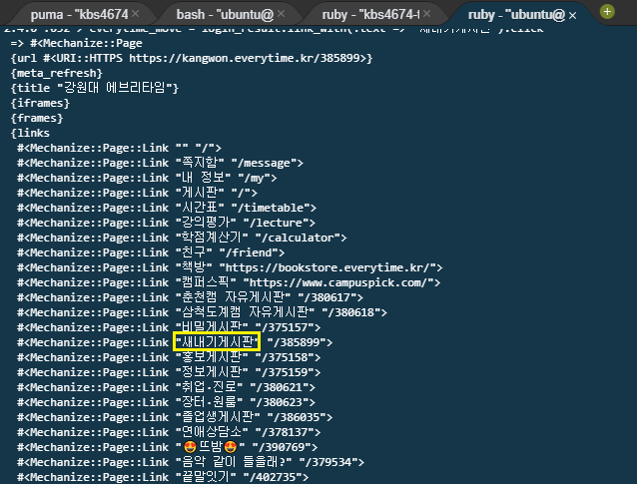Click the "시간표" /timetable link row
637x484 pixels.
167,208
